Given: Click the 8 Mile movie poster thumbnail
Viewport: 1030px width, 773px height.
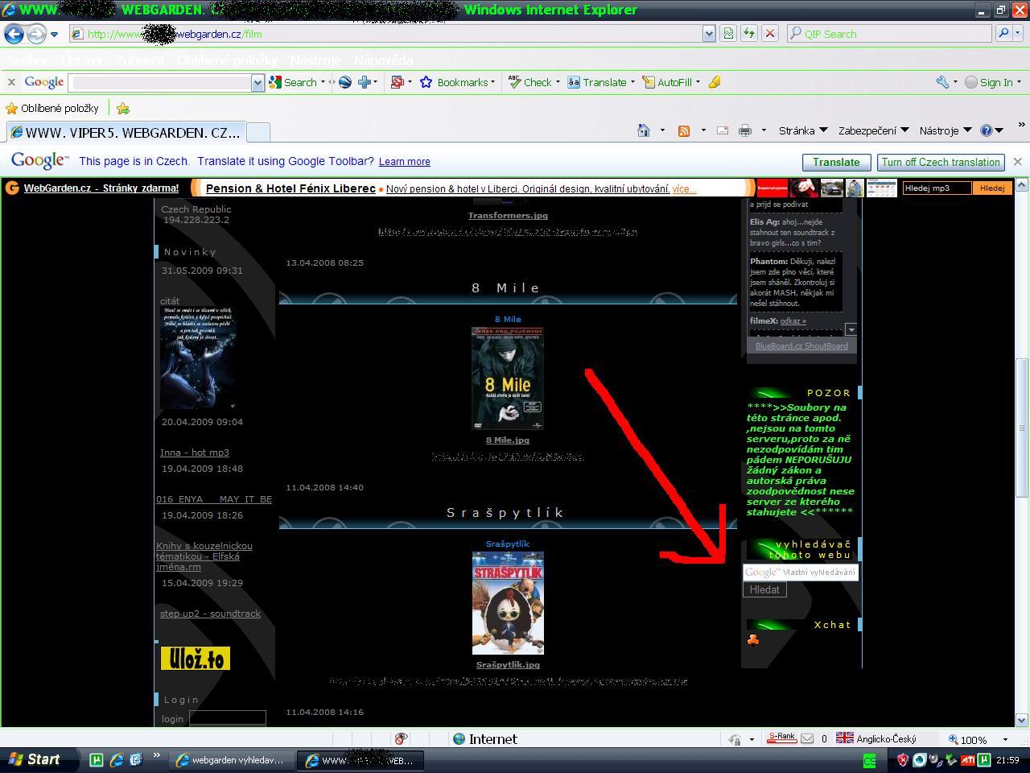Looking at the screenshot, I should pyautogui.click(x=508, y=378).
